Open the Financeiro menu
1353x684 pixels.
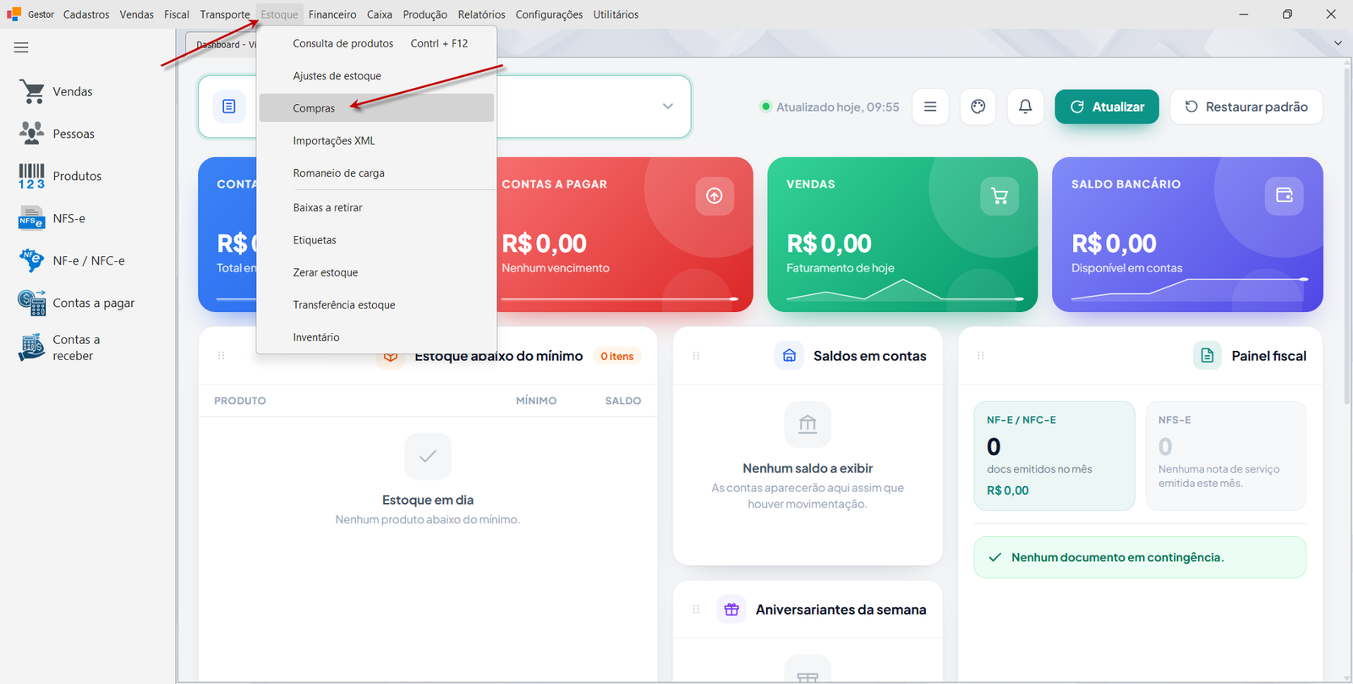tap(332, 14)
